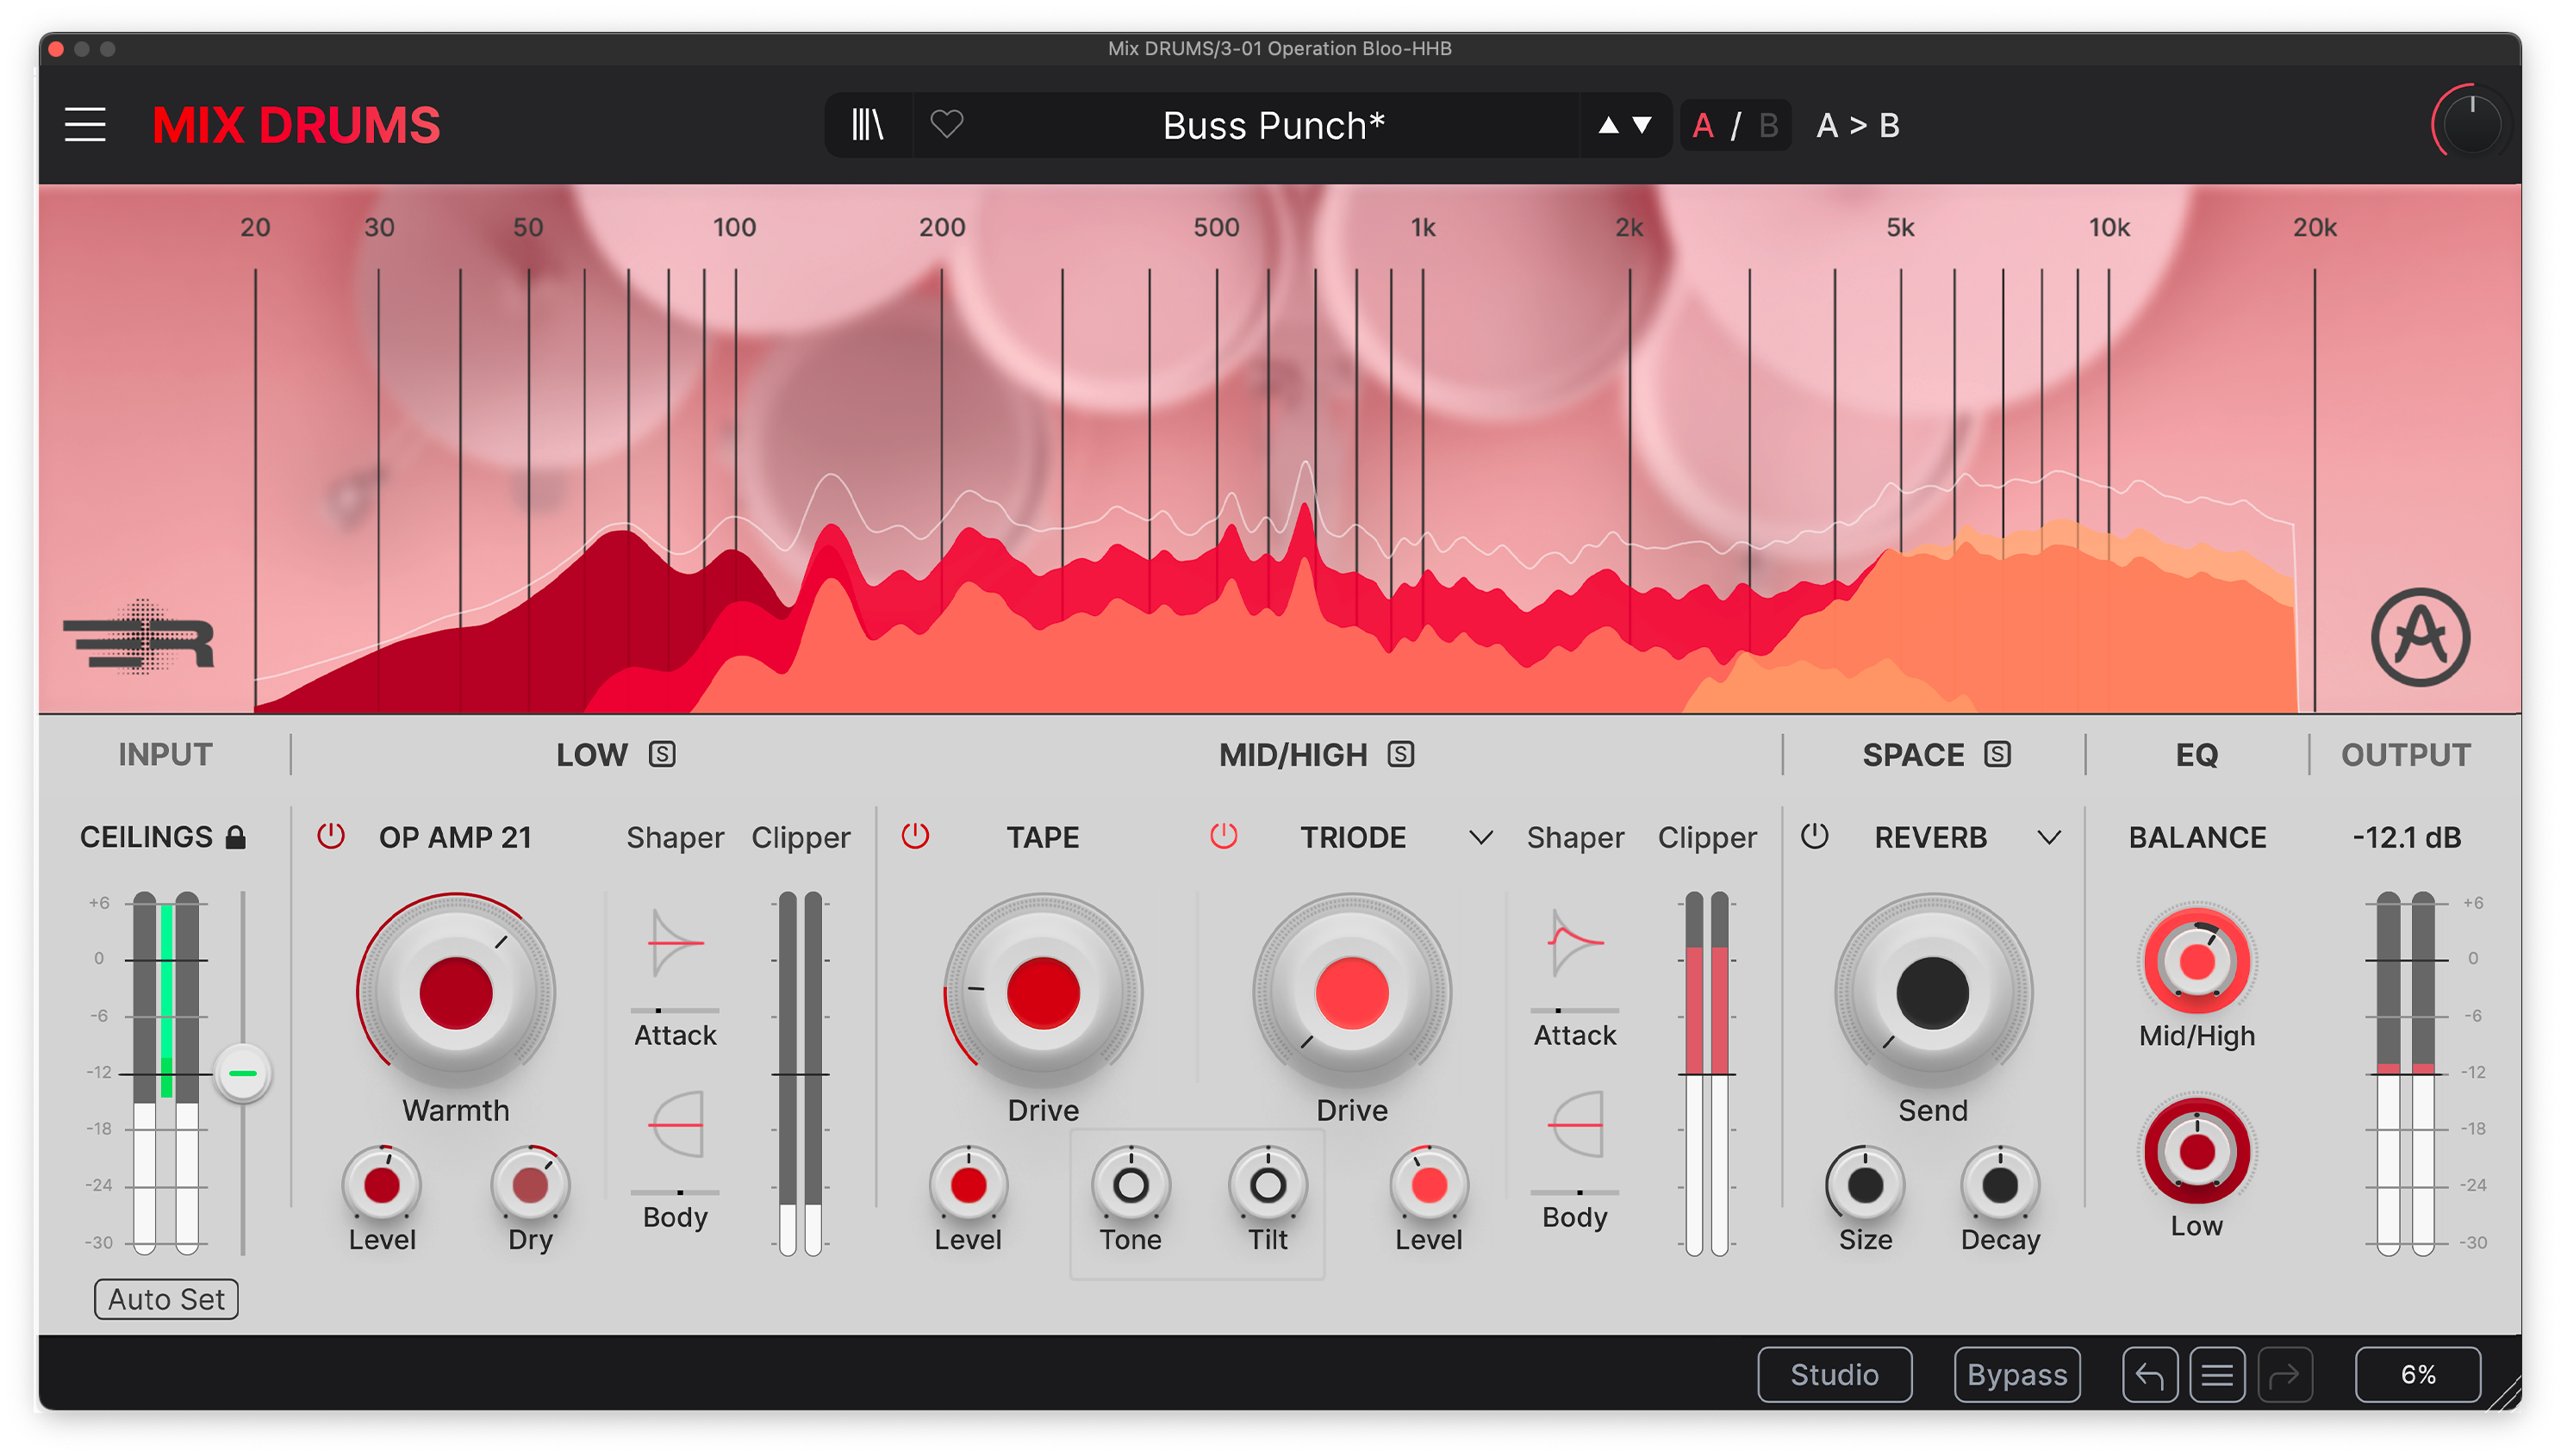This screenshot has height=1456, width=2561.
Task: Click the Bypass button
Action: pos(2016,1374)
